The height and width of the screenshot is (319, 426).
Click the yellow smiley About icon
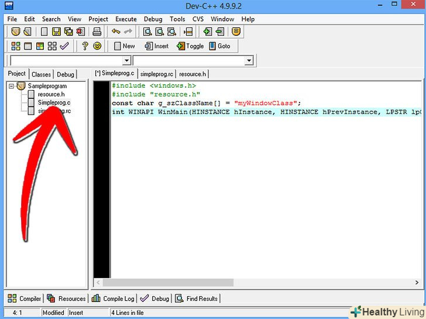[x=97, y=46]
